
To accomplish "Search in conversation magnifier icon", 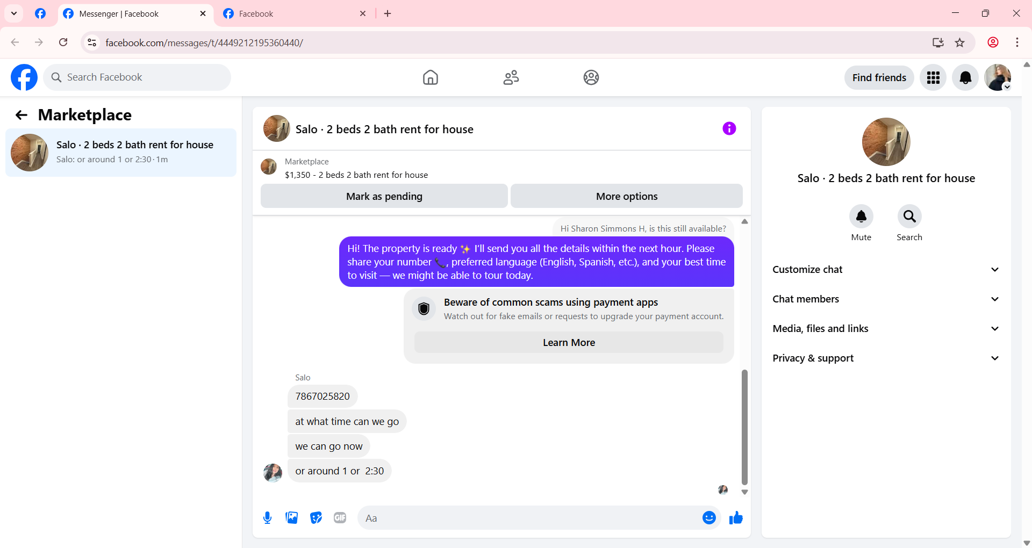I will click(x=909, y=217).
